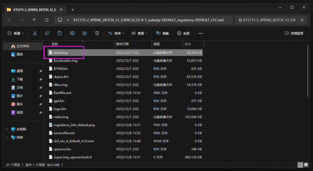The width and height of the screenshot is (313, 171).
Task: Open the 排序 sort options dropdown
Action: tap(116, 33)
